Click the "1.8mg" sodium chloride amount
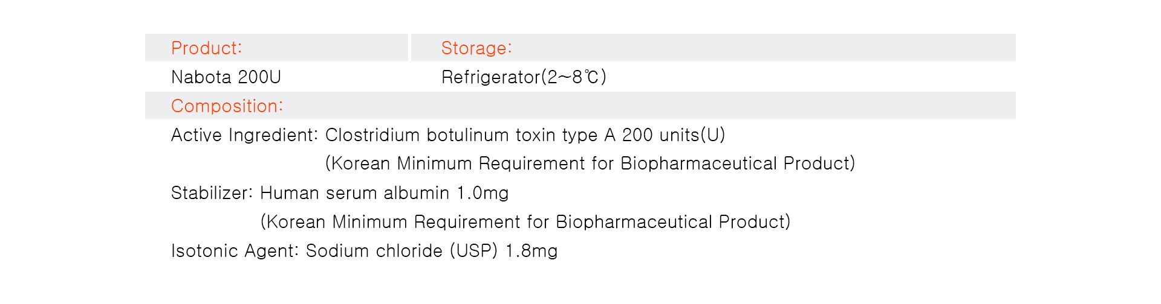The width and height of the screenshot is (1161, 304). coord(532,251)
